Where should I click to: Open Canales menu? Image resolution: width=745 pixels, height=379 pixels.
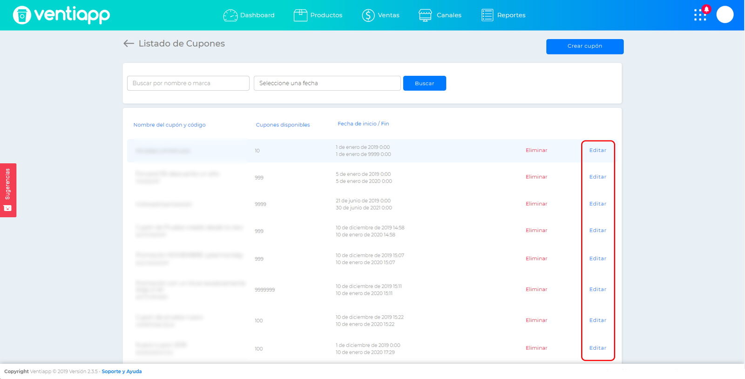pyautogui.click(x=449, y=15)
